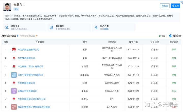Click the 注册资本 column header
Viewport: 183px width, 112px height.
112,42
